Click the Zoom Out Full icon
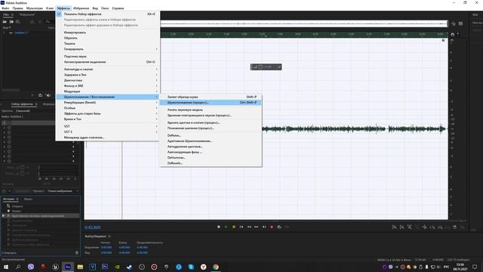 (x=424, y=227)
